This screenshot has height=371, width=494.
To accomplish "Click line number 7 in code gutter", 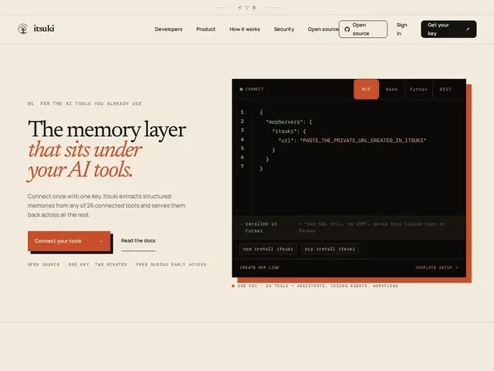I will pyautogui.click(x=242, y=166).
